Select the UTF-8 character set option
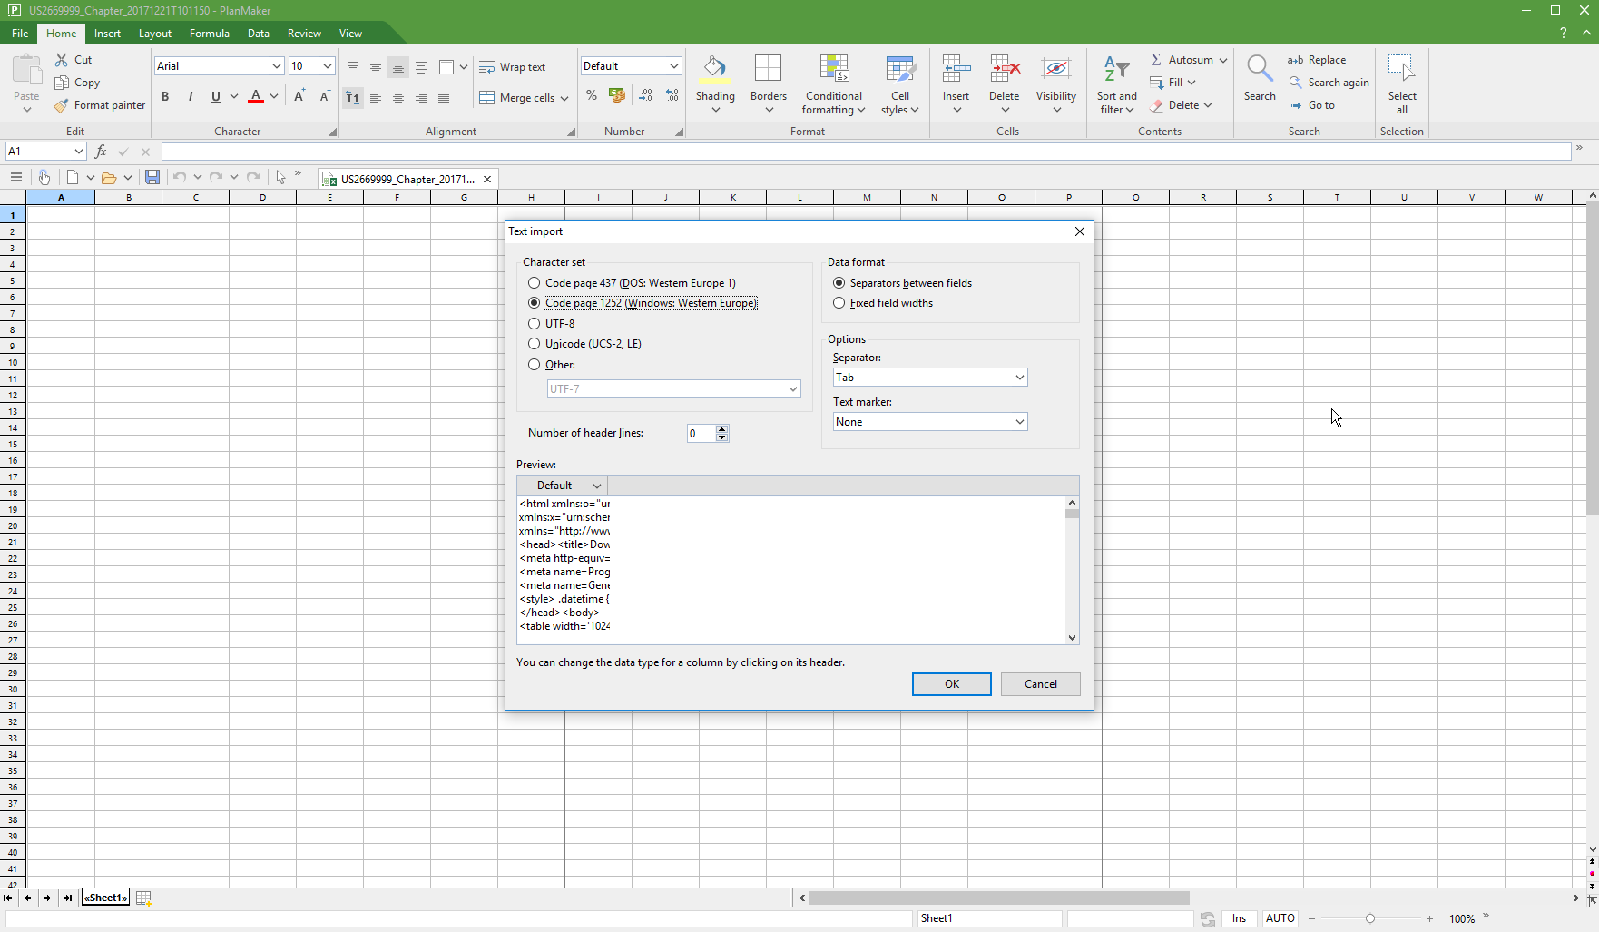Screen dimensions: 1599x932 pyautogui.click(x=535, y=324)
